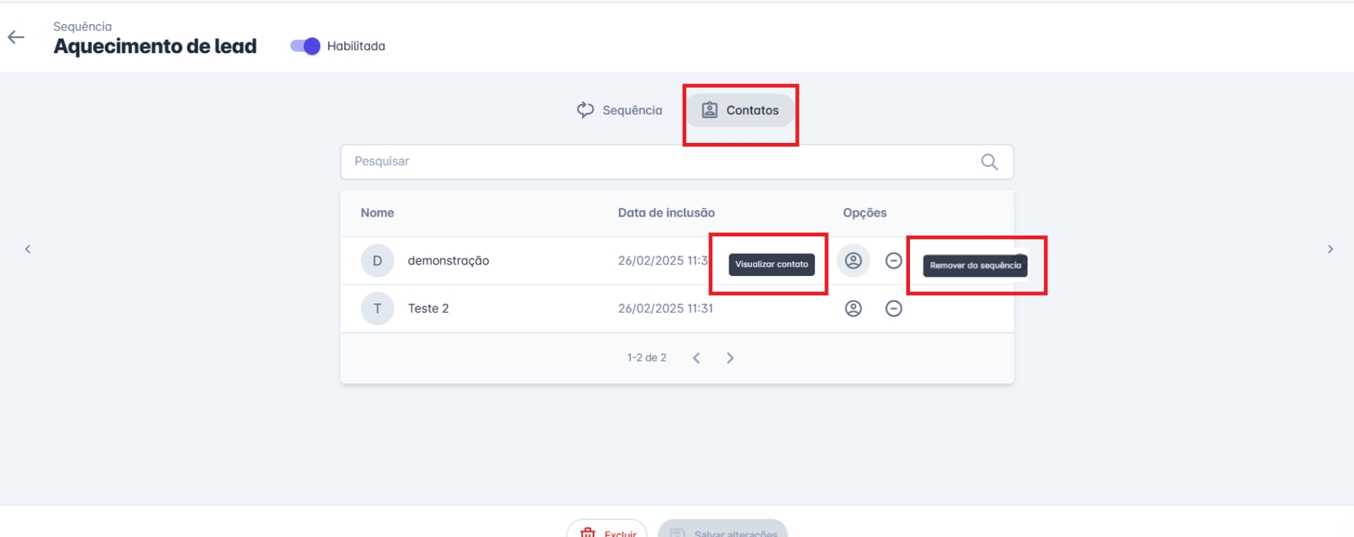Click the right carousel arrow at screen edge
This screenshot has width=1354, height=537.
[1331, 249]
